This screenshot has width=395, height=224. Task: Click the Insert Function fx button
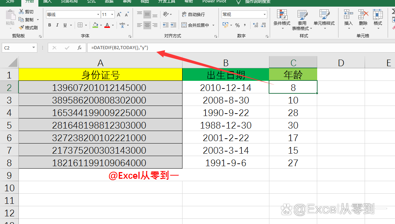click(x=79, y=48)
